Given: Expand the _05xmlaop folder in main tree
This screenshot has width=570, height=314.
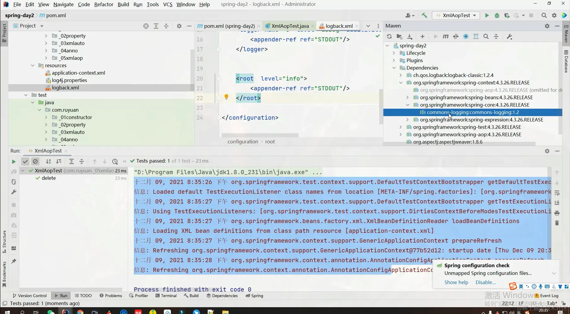Looking at the screenshot, I should 46,58.
